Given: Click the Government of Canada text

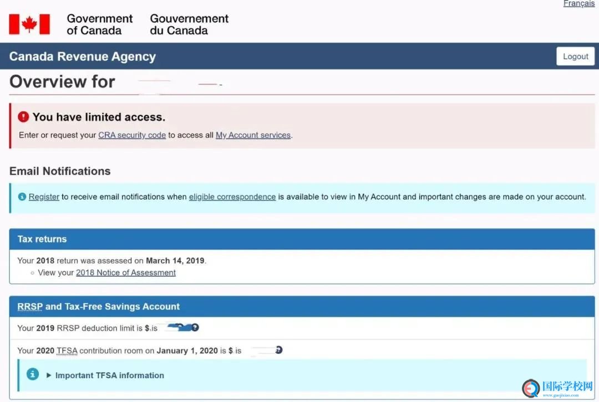Looking at the screenshot, I should pyautogui.click(x=99, y=24).
